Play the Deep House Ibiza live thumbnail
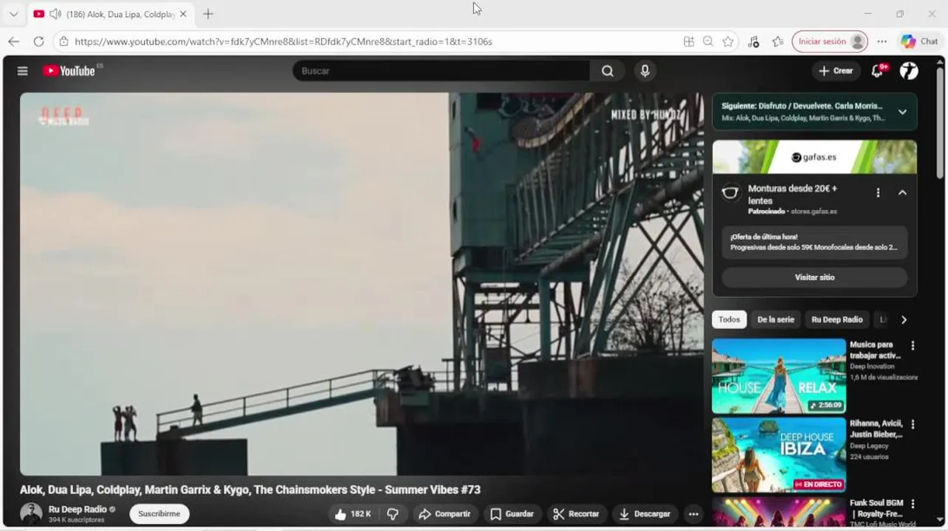This screenshot has height=531, width=948. pyautogui.click(x=779, y=455)
